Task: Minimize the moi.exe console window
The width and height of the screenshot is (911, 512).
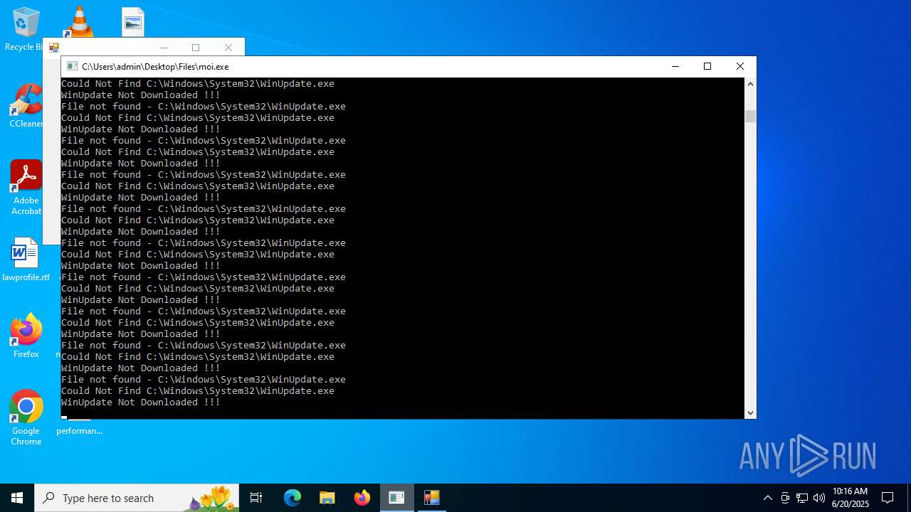Action: [x=675, y=66]
